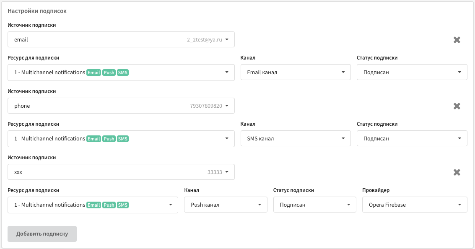Open resource dropdown in phone subscription
The height and width of the screenshot is (249, 475).
tap(121, 139)
